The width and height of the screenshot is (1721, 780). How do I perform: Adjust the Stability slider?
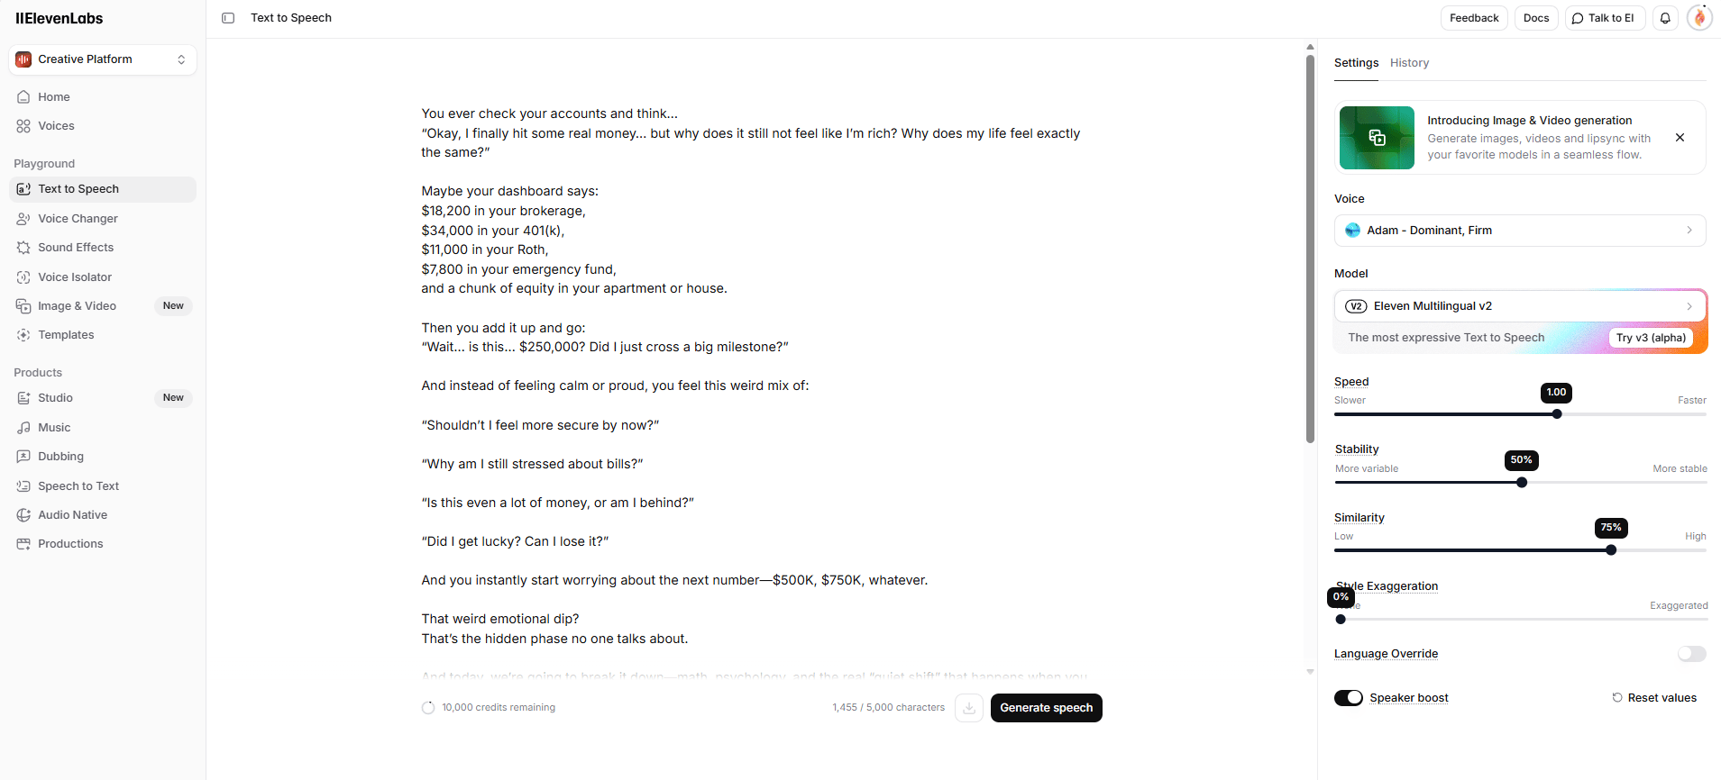click(x=1521, y=482)
